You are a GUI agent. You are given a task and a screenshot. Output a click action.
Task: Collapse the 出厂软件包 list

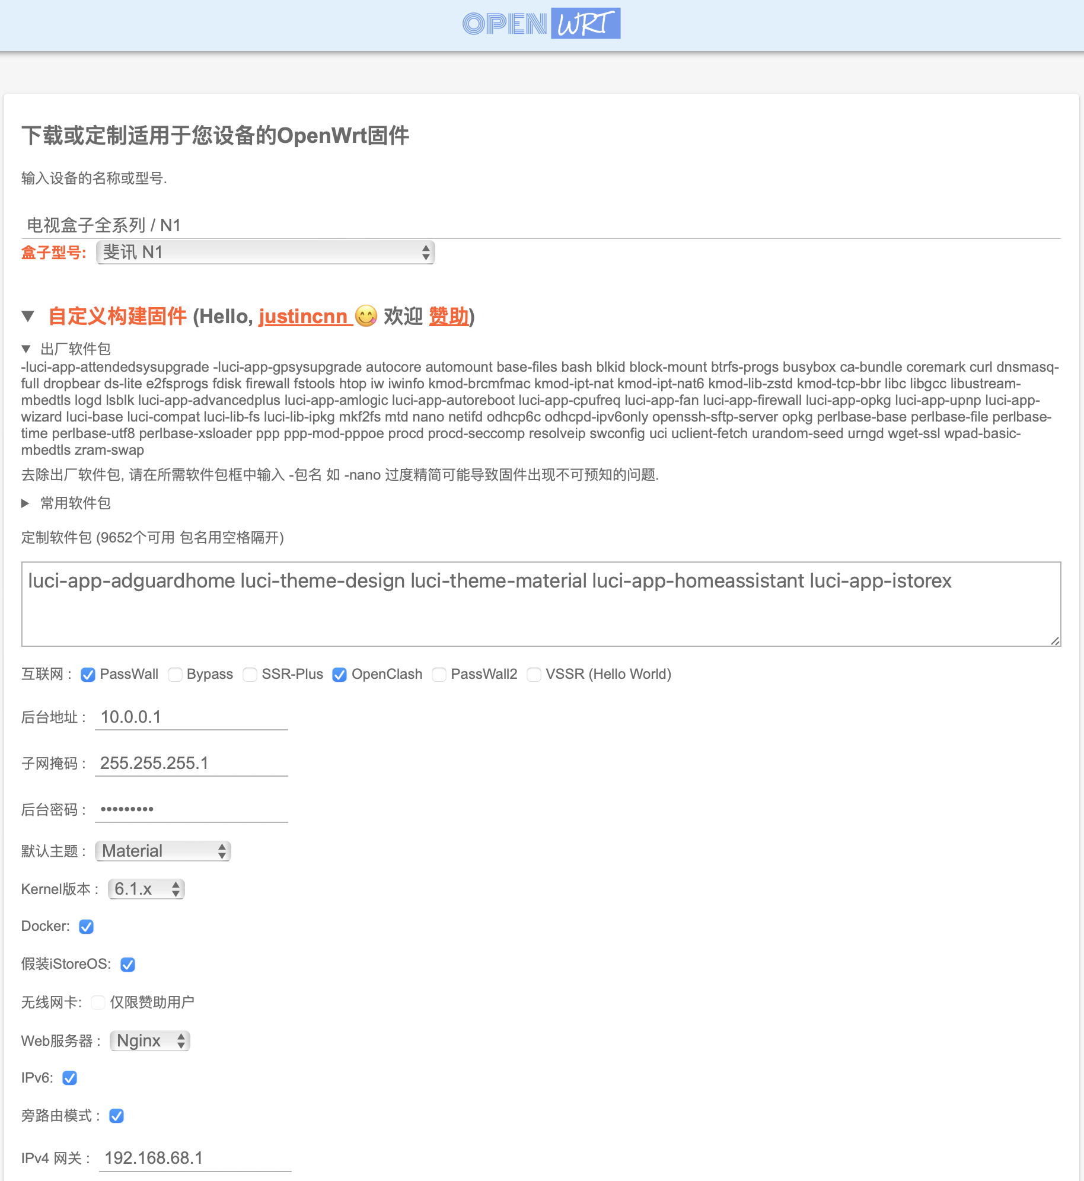coord(25,349)
